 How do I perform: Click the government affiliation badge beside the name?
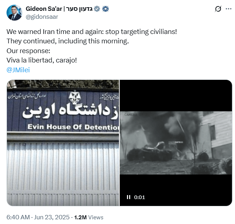[106, 9]
